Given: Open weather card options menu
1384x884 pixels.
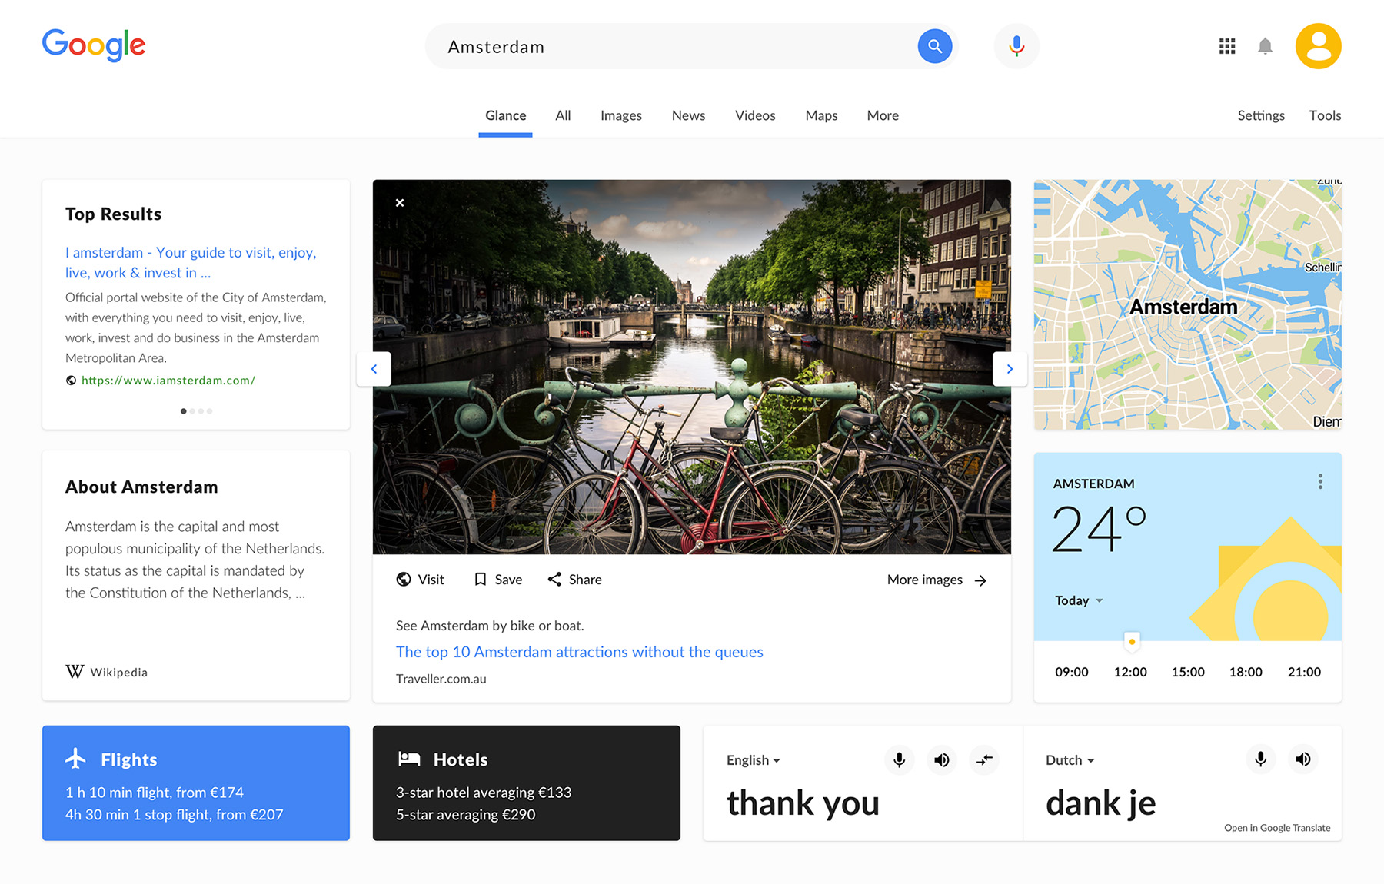Looking at the screenshot, I should (x=1320, y=482).
